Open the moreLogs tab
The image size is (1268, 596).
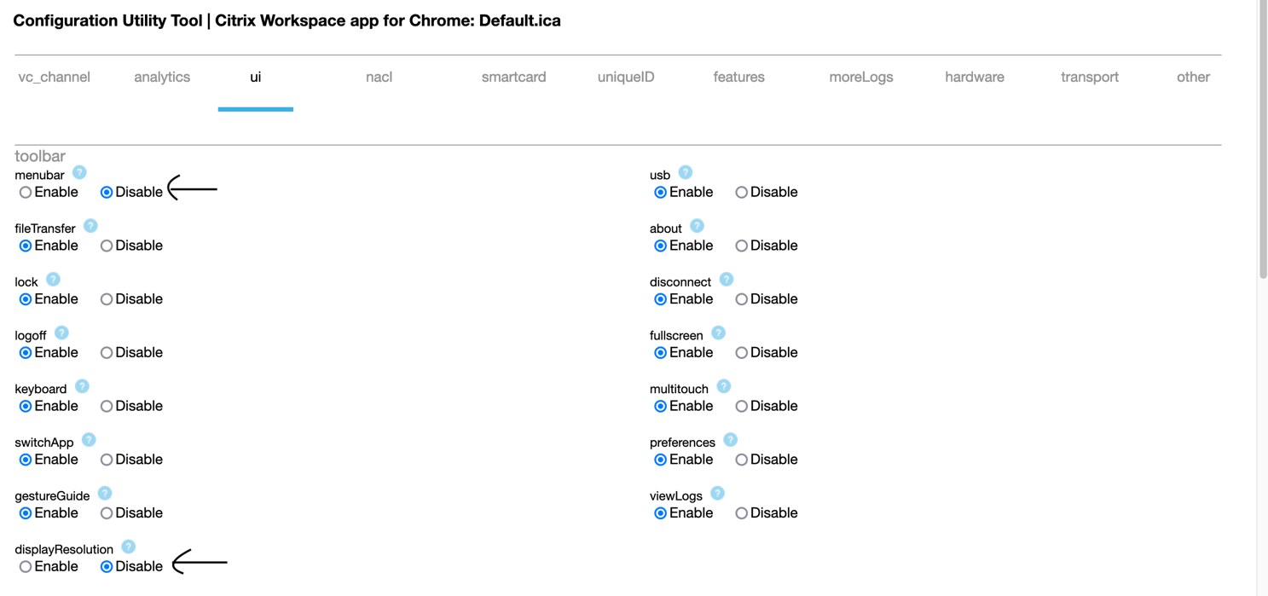(861, 77)
